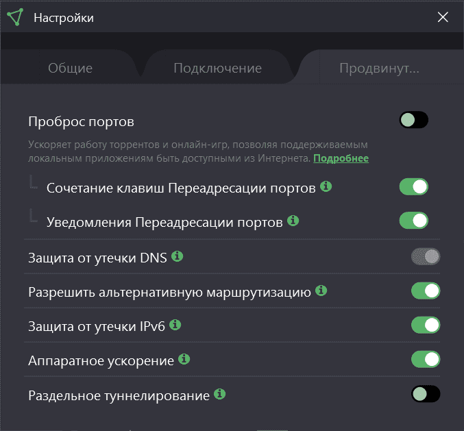This screenshot has width=464, height=431.
Task: Click the ProtonVPN logo icon in title bar
Action: click(x=15, y=16)
